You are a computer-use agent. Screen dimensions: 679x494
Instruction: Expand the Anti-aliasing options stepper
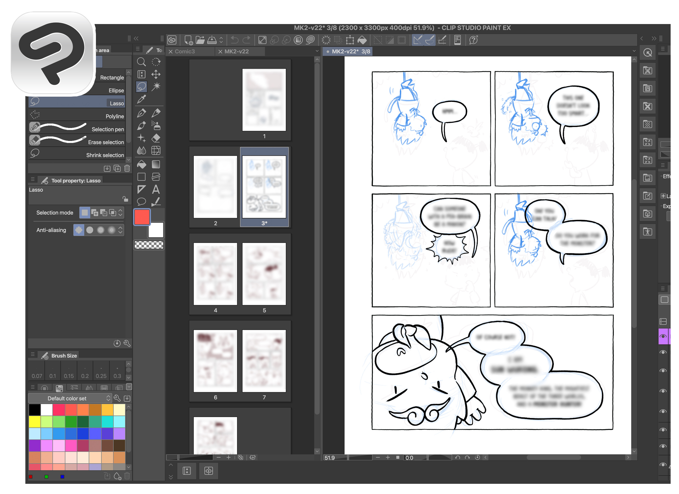[x=120, y=230]
